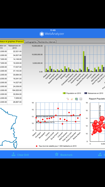Click the tall Île-de-France green bar

84,62
